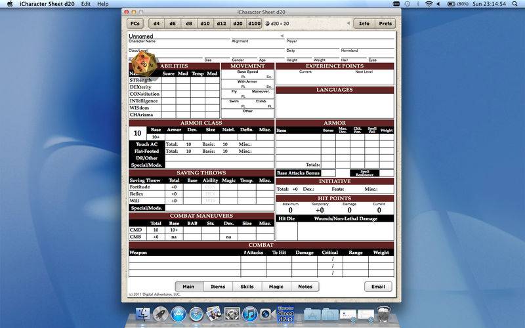This screenshot has height=328, width=525.
Task: Roll a d8 die
Action: [x=189, y=24]
